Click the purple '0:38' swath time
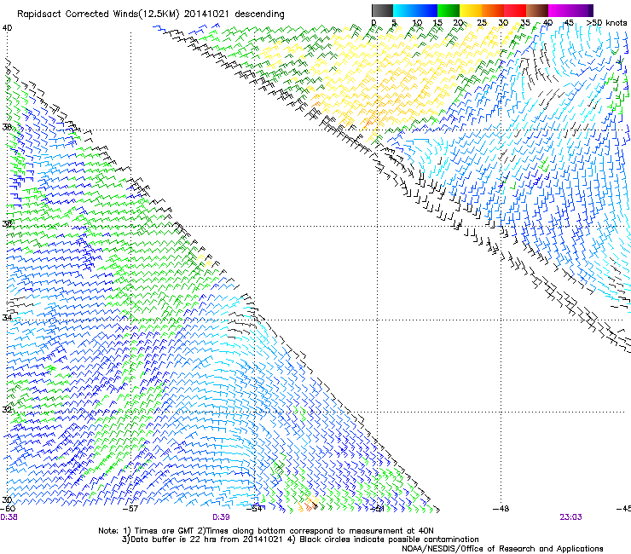Viewport: 631px width, 554px height. pos(9,517)
